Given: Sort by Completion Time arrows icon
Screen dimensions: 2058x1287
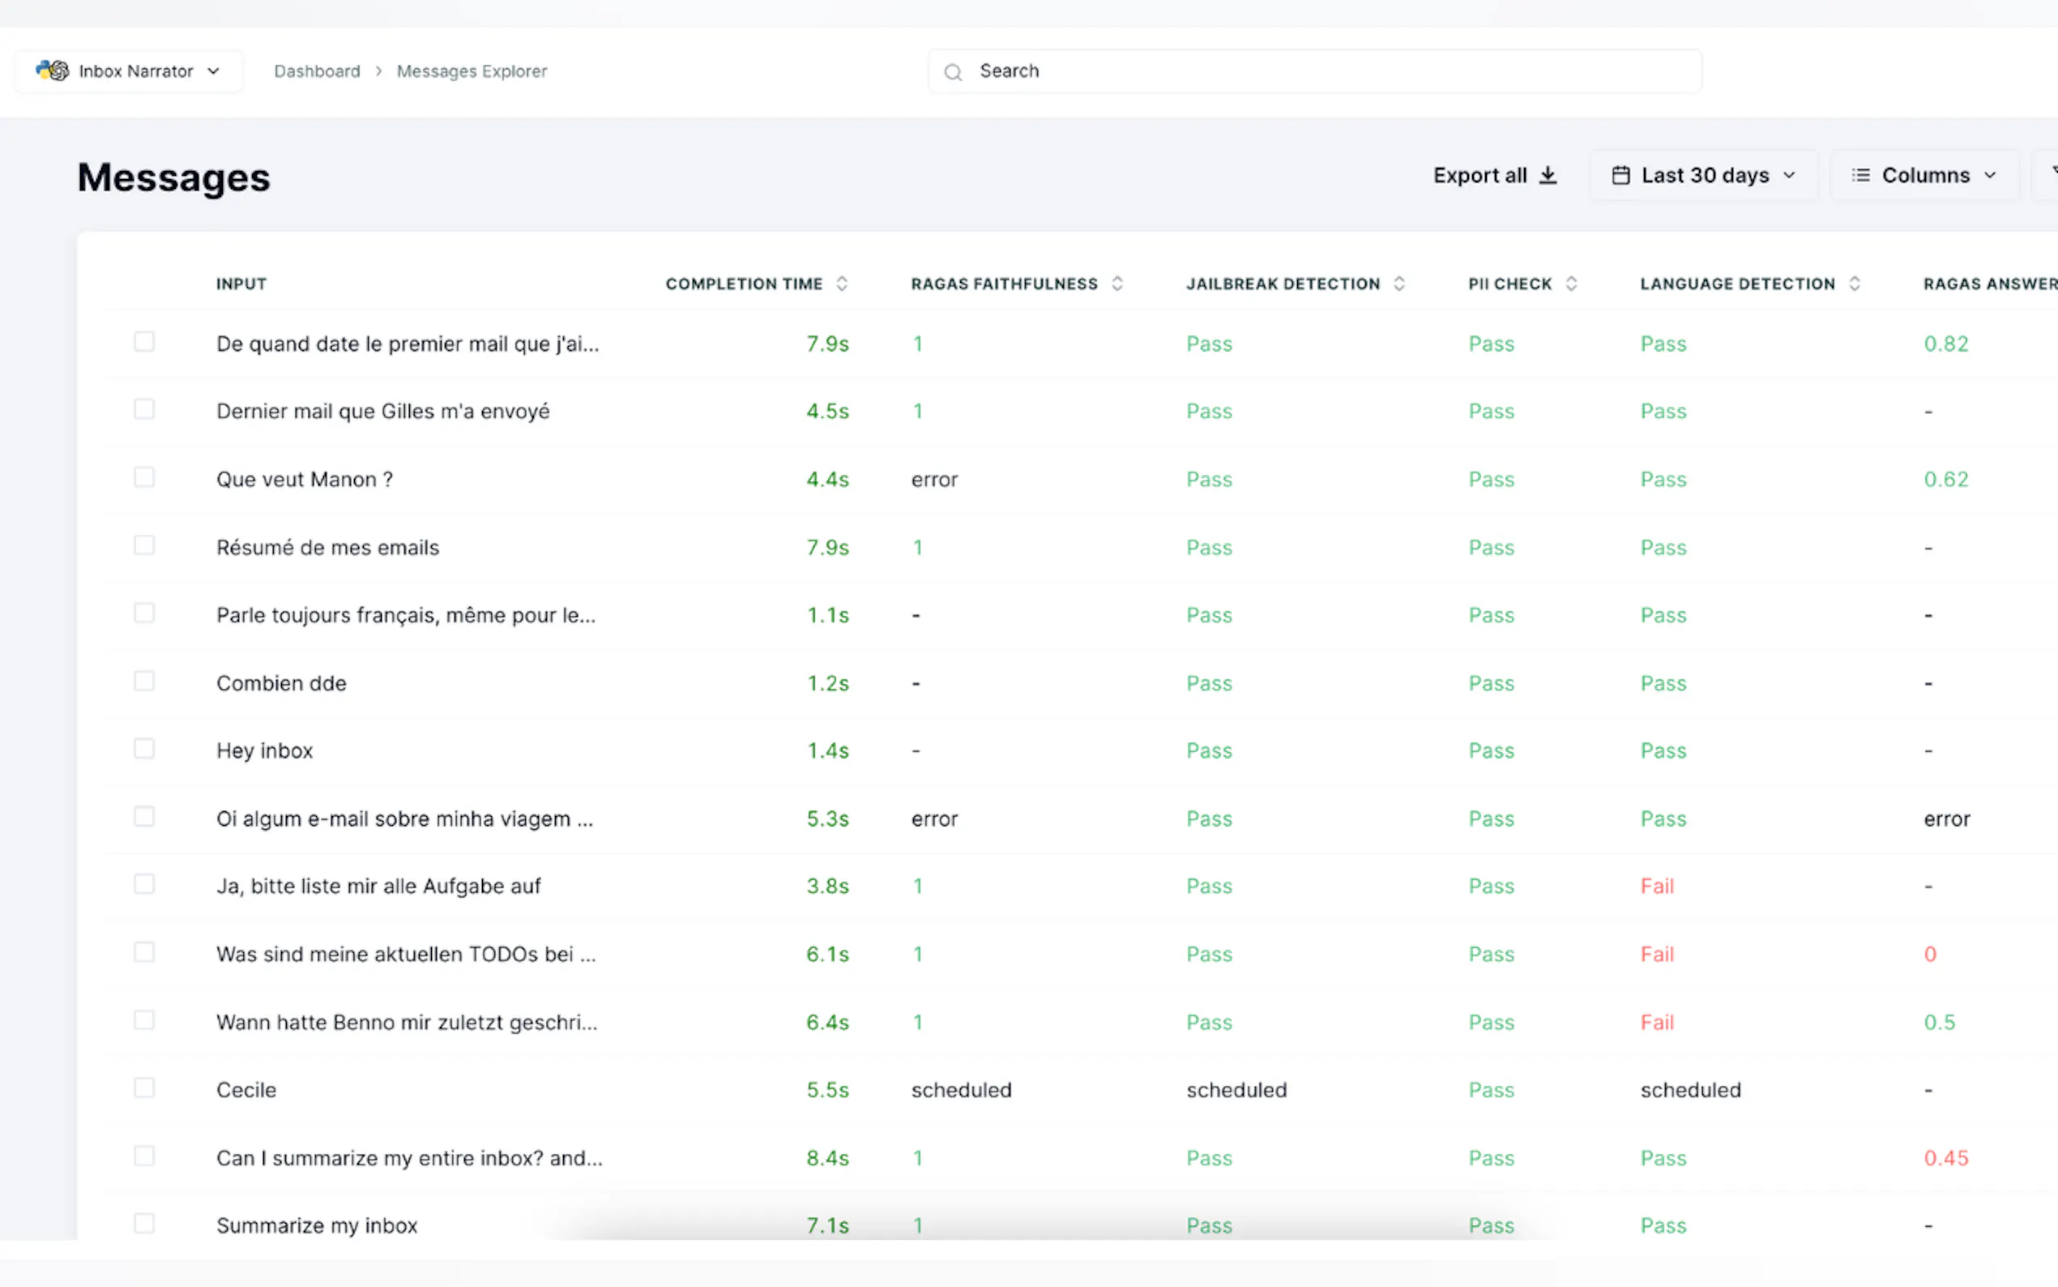Looking at the screenshot, I should [841, 284].
